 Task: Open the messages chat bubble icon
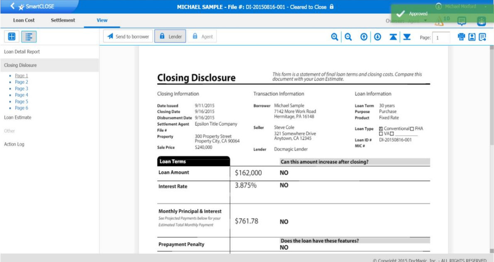461,21
